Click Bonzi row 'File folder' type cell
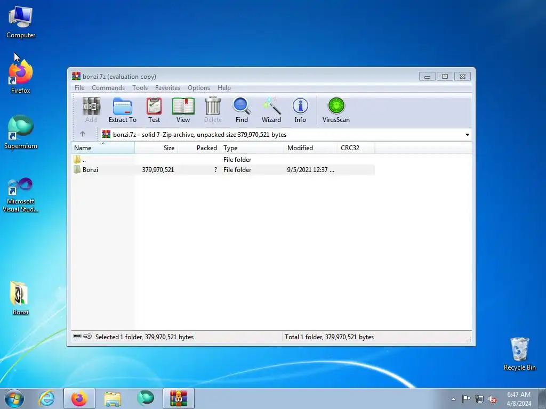The width and height of the screenshot is (546, 409). pyautogui.click(x=237, y=170)
